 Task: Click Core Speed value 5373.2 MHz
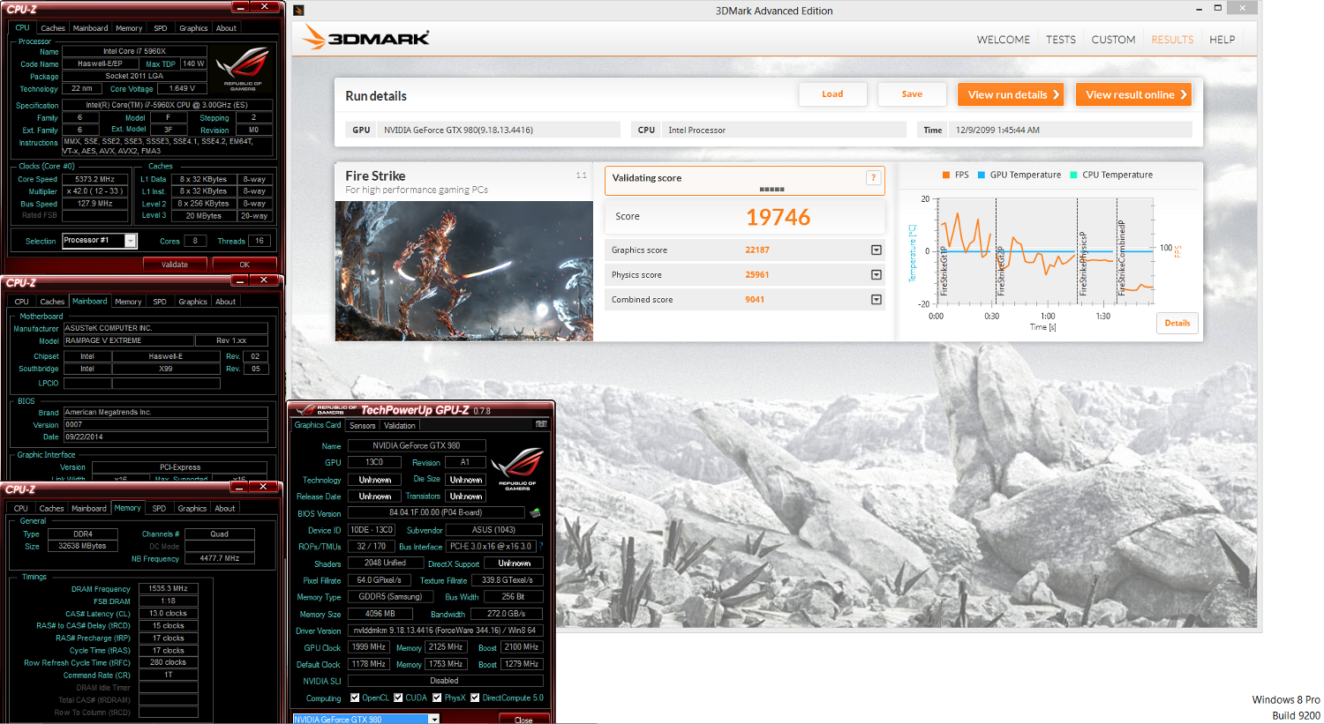point(94,179)
